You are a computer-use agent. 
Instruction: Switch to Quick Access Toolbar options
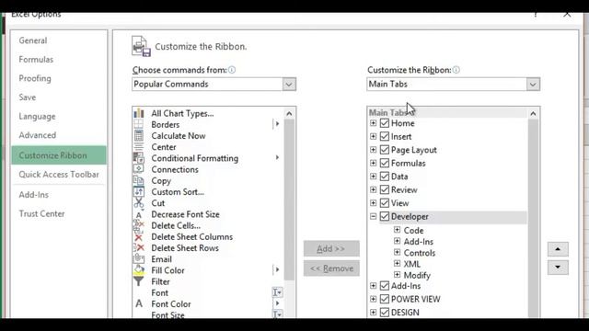[x=59, y=175]
